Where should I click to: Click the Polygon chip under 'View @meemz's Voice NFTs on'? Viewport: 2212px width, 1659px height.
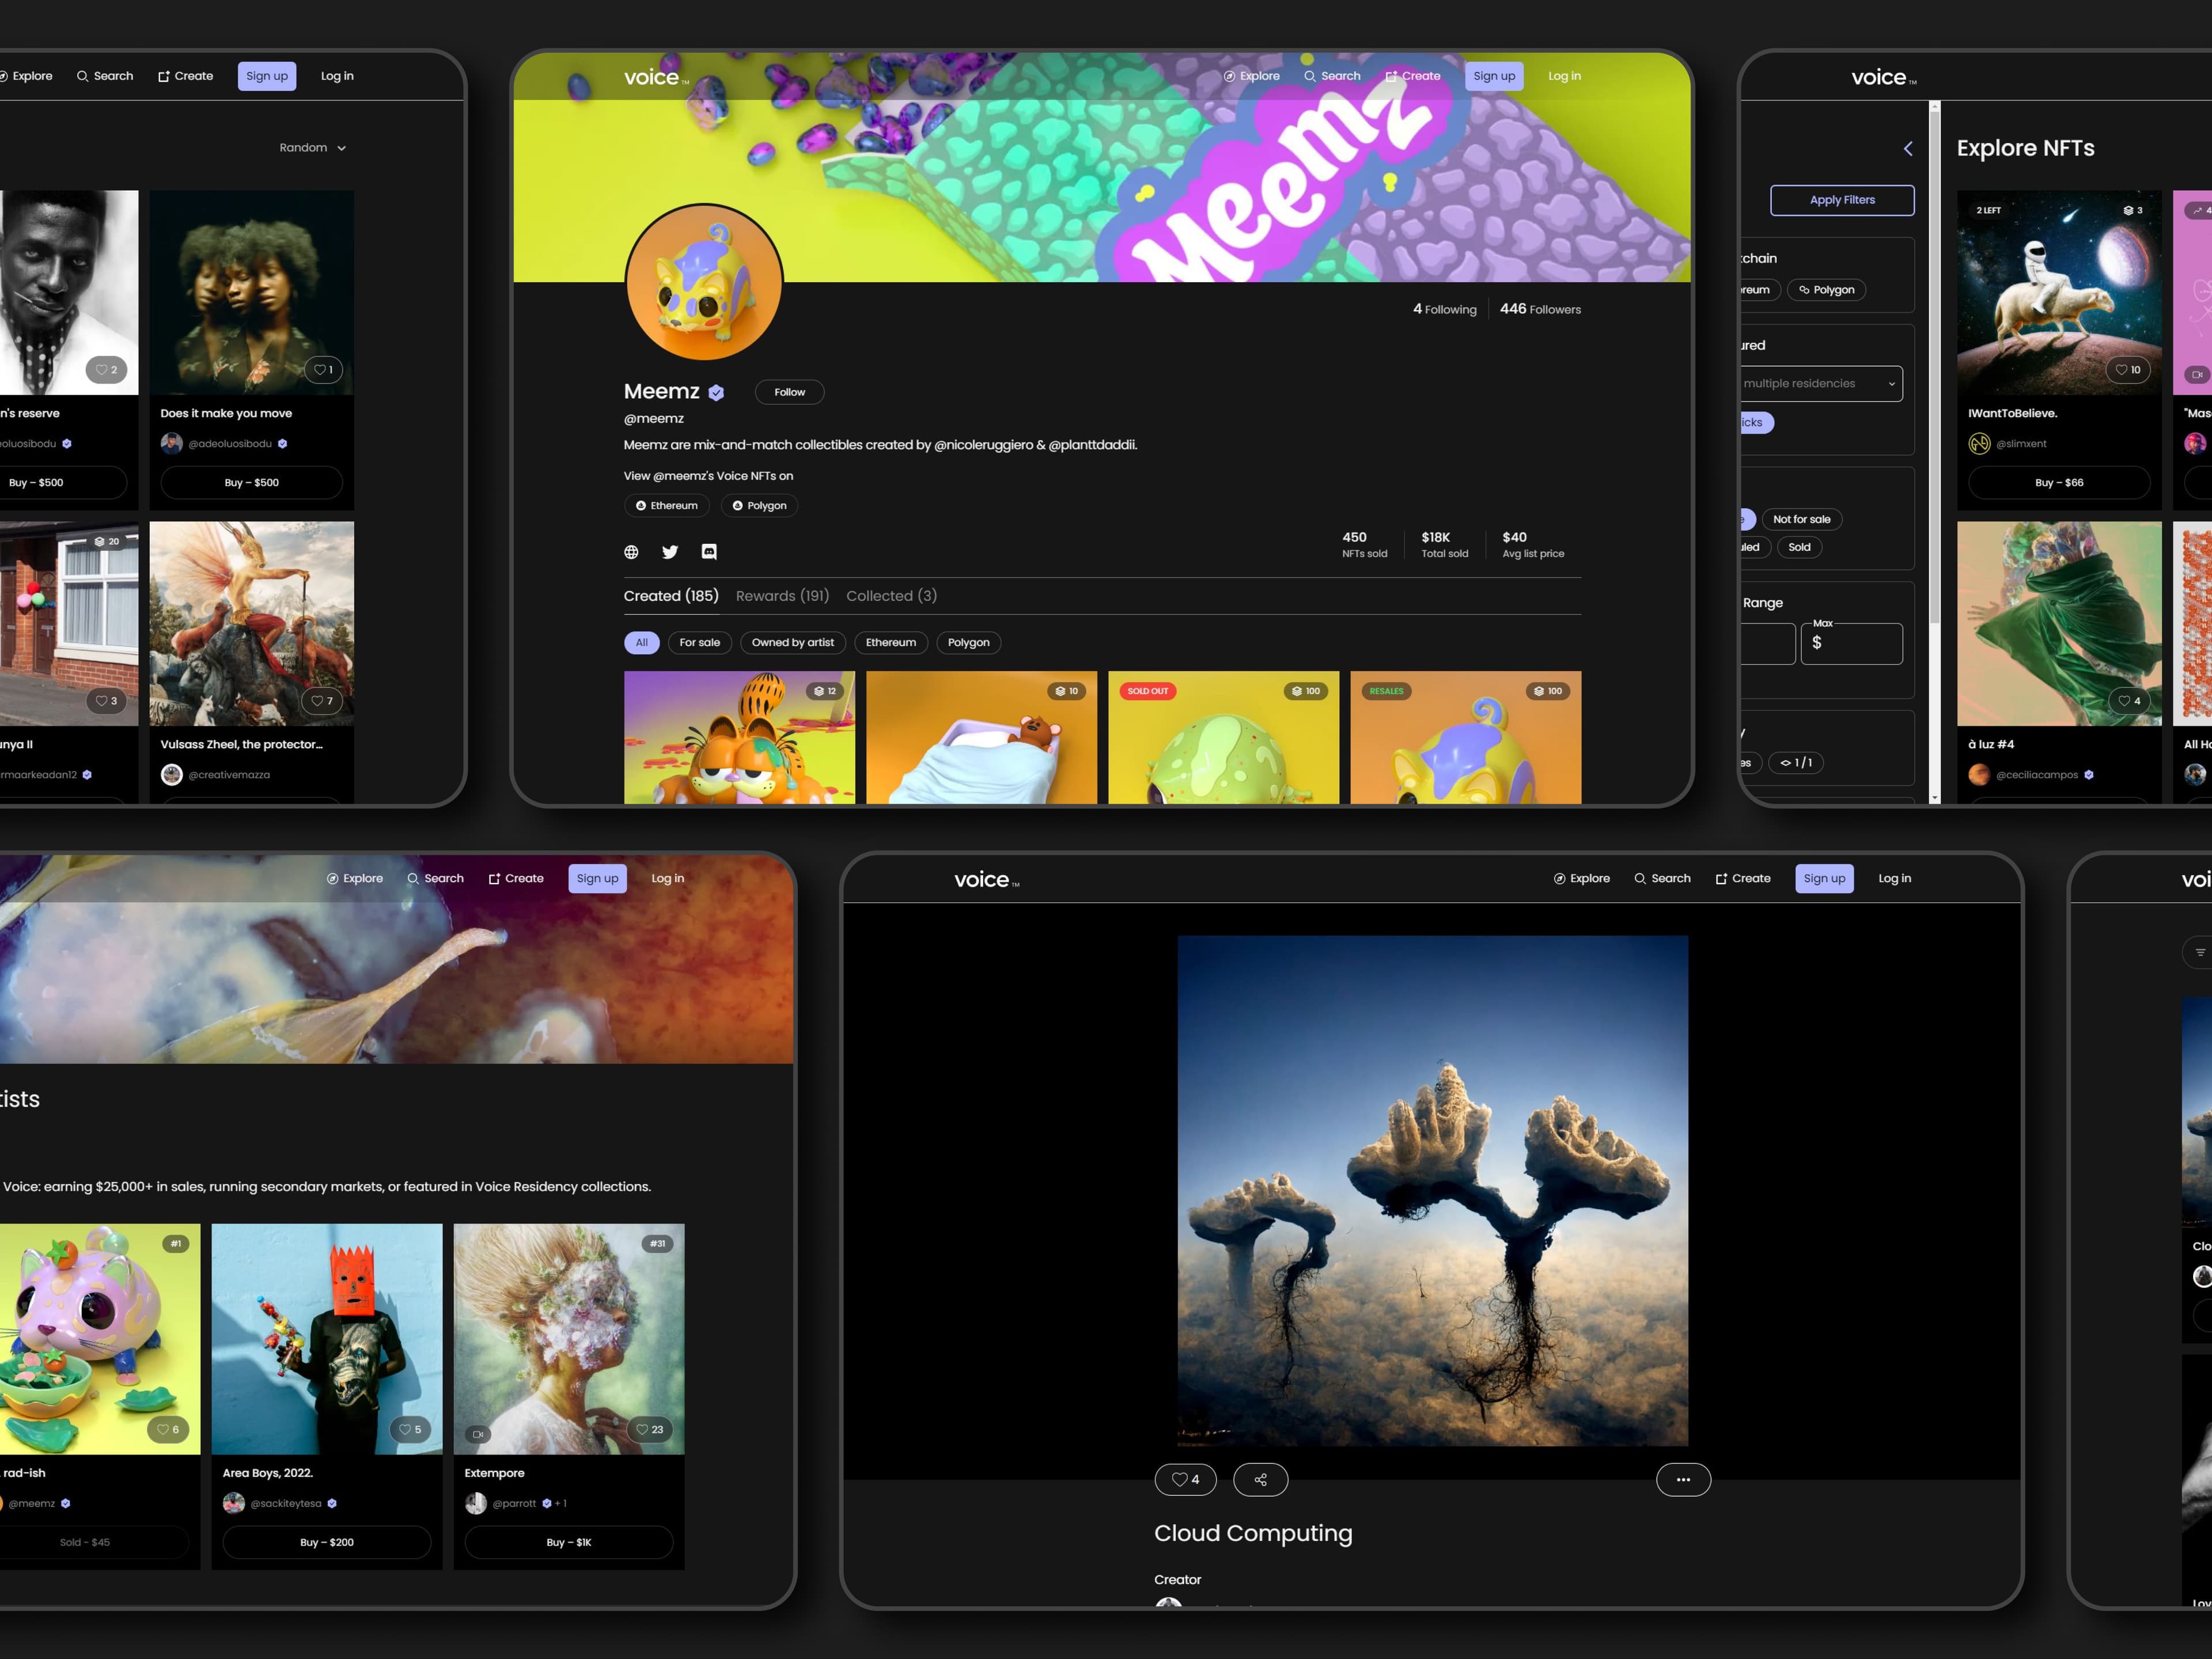click(x=759, y=506)
